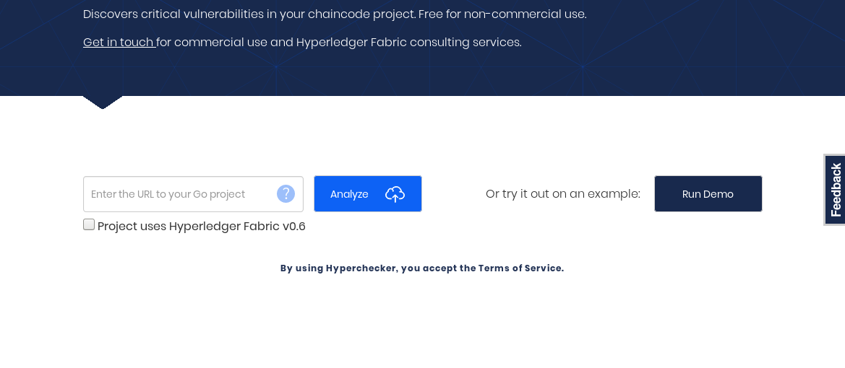845x368 pixels.
Task: Click the downward triangle notch below banner
Action: pyautogui.click(x=103, y=102)
